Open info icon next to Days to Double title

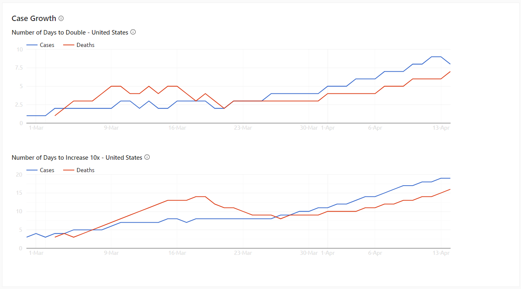133,32
